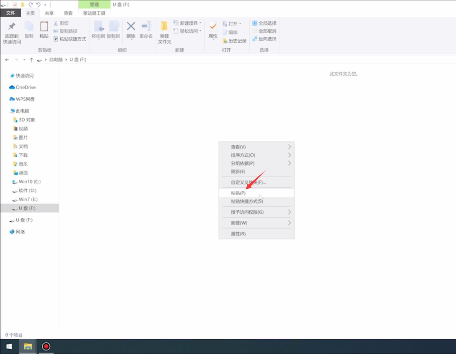Click 此电脑 in address bar breadcrumb
The width and height of the screenshot is (456, 354).
coord(56,60)
